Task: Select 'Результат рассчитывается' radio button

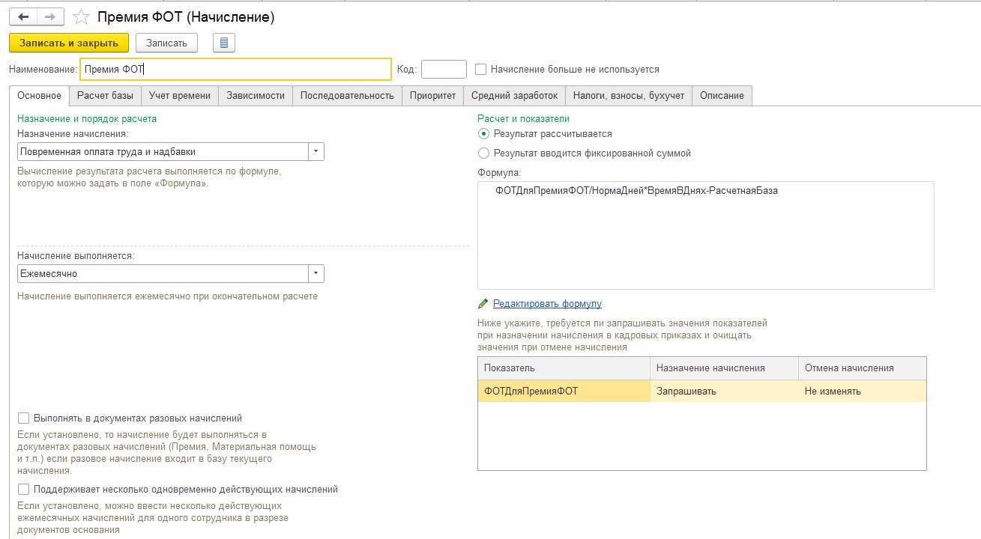Action: (x=483, y=134)
